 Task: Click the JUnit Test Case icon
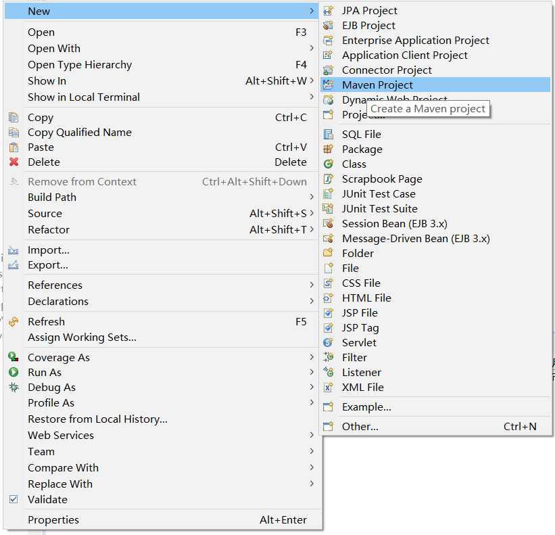(328, 194)
